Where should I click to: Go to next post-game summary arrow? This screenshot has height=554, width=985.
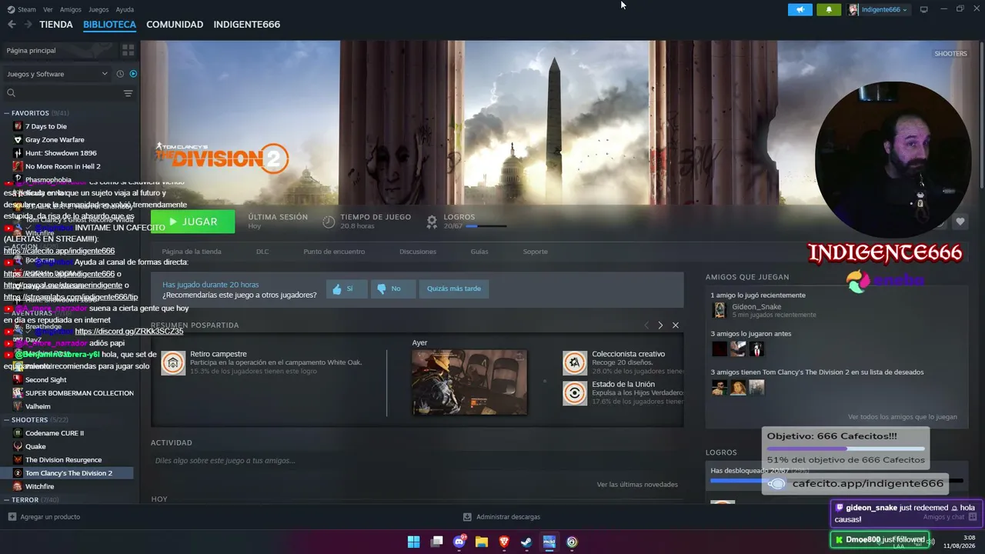click(x=660, y=325)
